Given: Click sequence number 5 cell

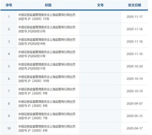Looking at the screenshot, I should [x=9, y=66].
